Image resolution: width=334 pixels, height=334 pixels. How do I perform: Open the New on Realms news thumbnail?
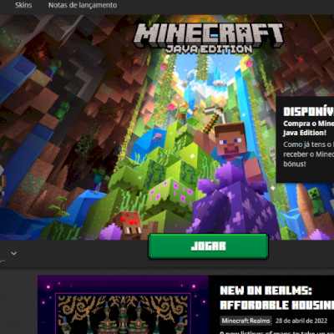click(x=123, y=305)
